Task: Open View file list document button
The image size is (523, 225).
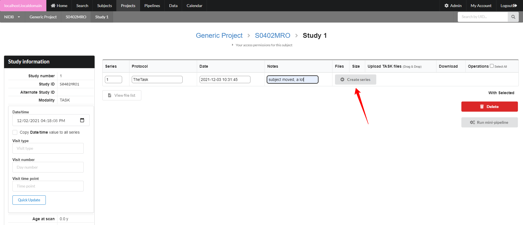Action: point(122,95)
